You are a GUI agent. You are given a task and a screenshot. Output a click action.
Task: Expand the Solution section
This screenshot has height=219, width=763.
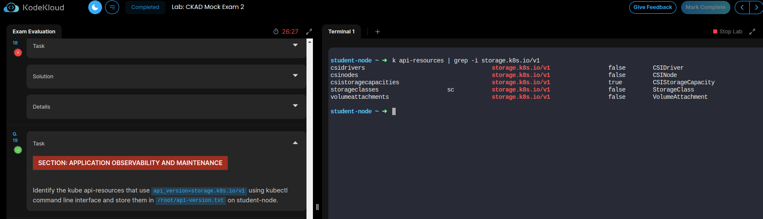pos(295,76)
